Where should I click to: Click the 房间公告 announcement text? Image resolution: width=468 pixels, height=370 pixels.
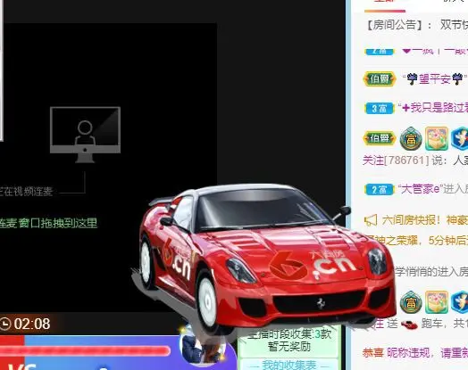pos(417,25)
